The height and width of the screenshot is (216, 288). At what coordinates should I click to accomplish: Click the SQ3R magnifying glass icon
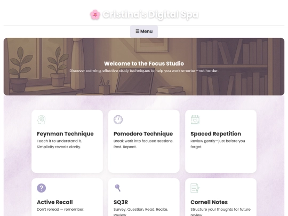(x=118, y=188)
